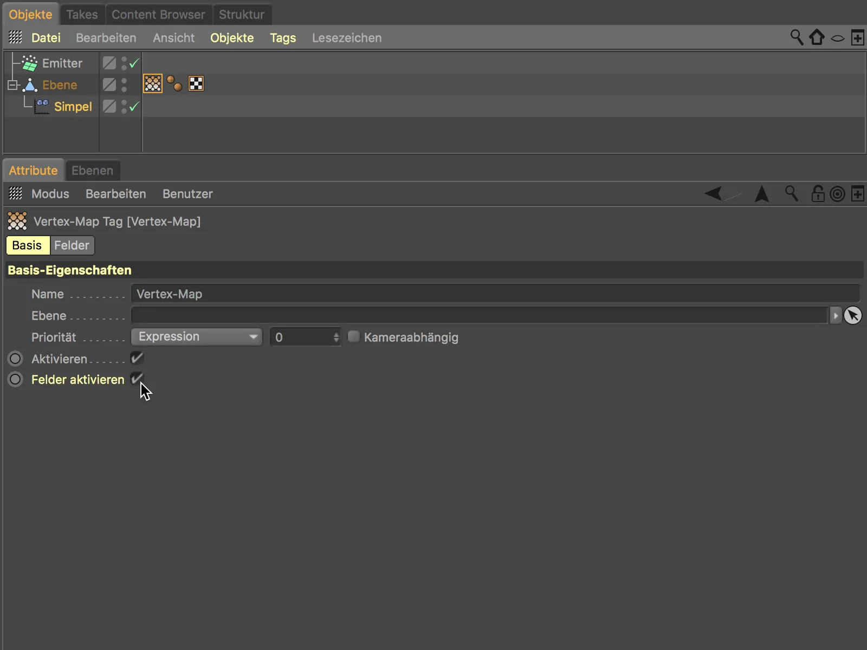
Task: Click the Felder aktivieren keyframe circle
Action: coord(15,380)
